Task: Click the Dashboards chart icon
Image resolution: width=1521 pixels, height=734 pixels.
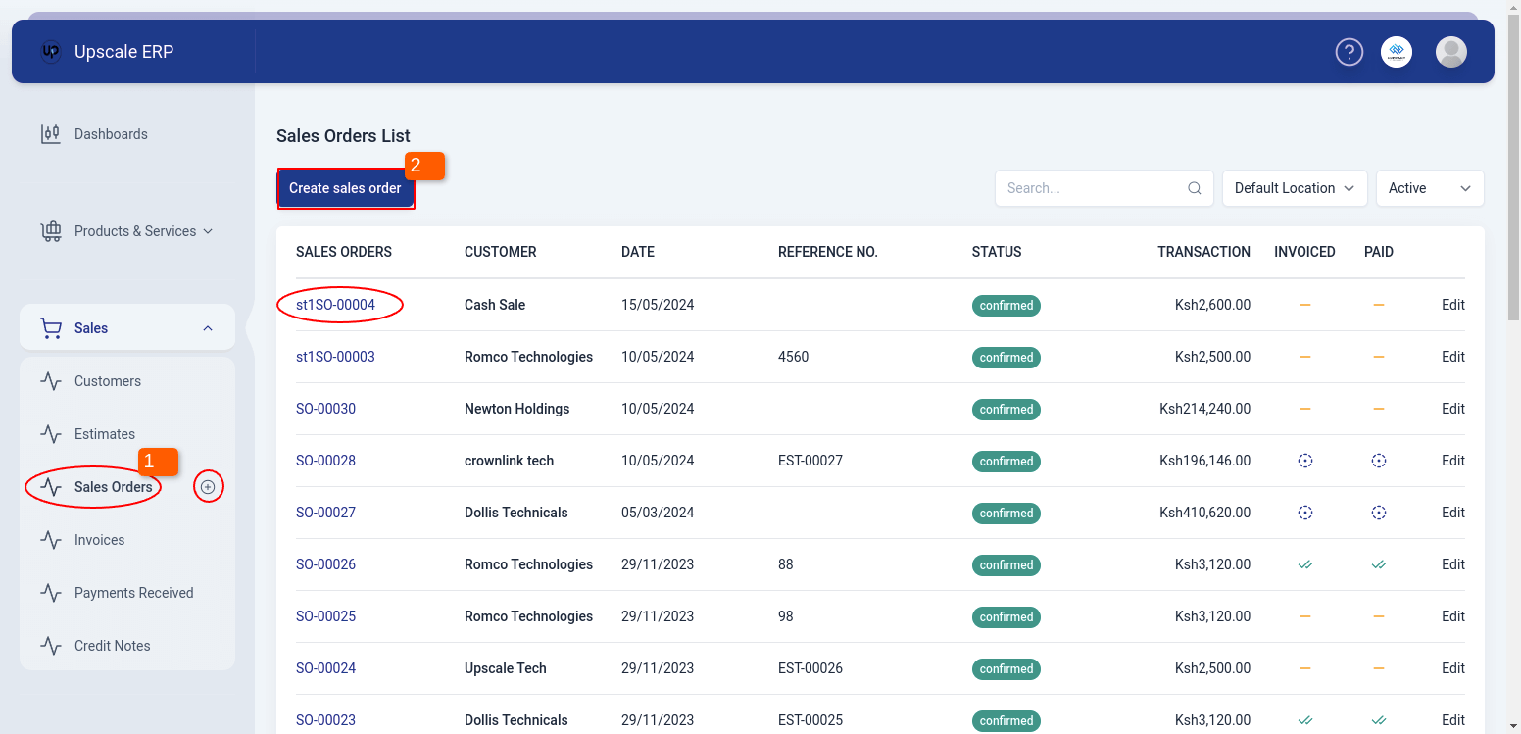Action: pyautogui.click(x=50, y=134)
